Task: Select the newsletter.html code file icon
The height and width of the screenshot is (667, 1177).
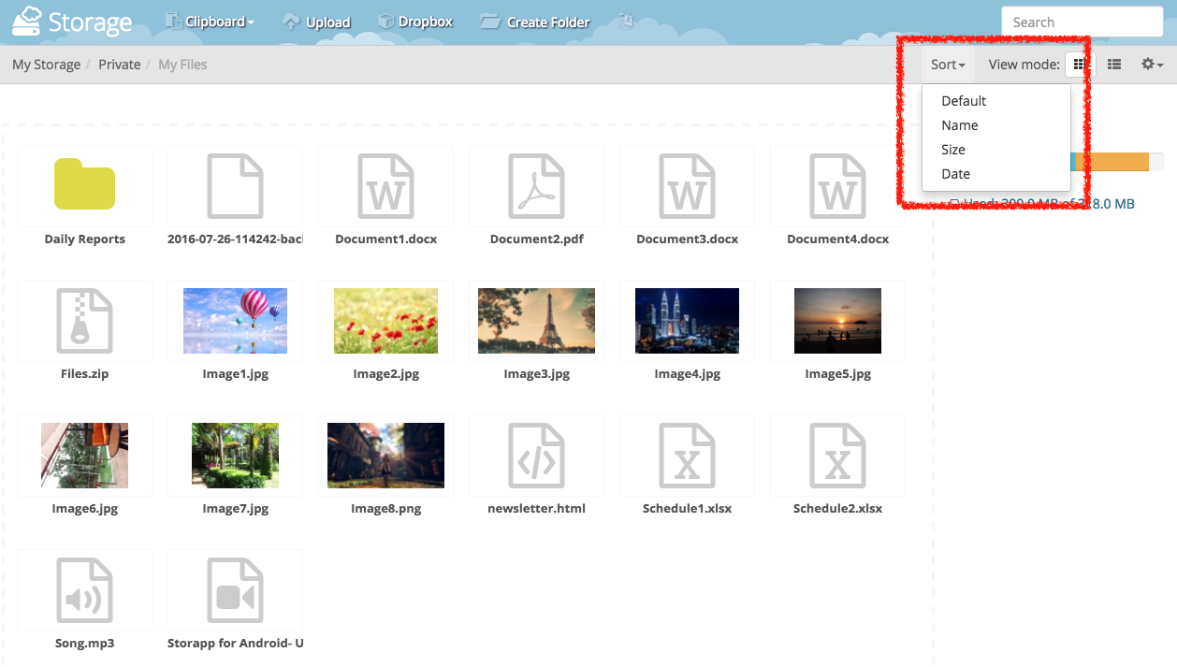Action: pos(536,455)
